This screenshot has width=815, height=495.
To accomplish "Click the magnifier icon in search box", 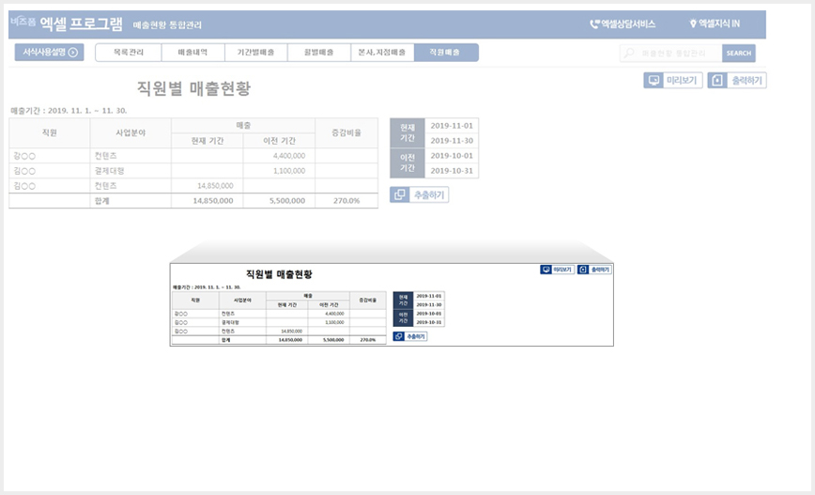I will (x=629, y=53).
